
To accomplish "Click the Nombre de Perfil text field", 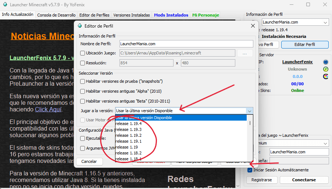I will click(x=186, y=44).
